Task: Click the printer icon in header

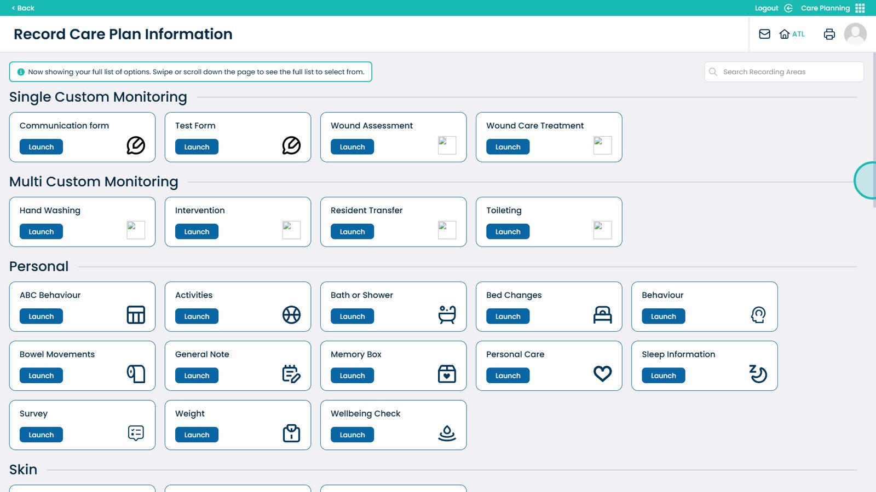Action: coord(829,34)
